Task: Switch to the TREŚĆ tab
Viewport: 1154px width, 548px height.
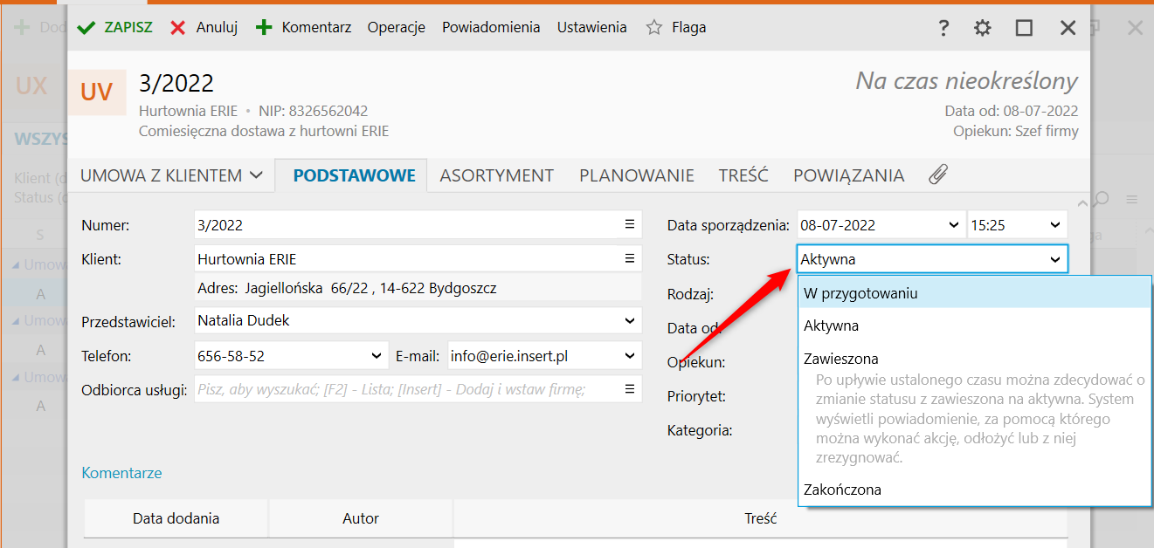Action: [x=743, y=175]
